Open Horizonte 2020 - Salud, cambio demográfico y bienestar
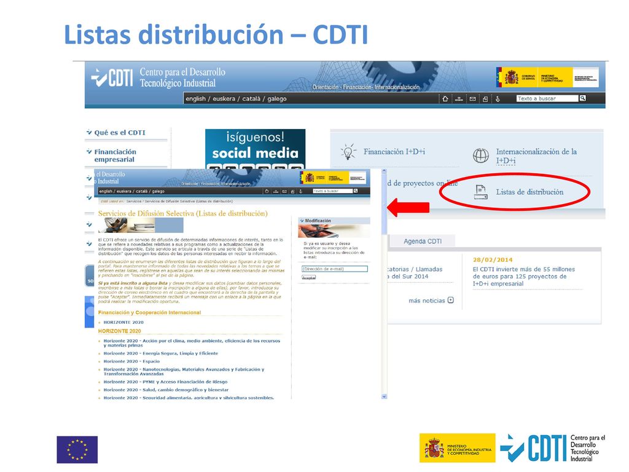Viewport: 629px width, 472px height. [166, 390]
